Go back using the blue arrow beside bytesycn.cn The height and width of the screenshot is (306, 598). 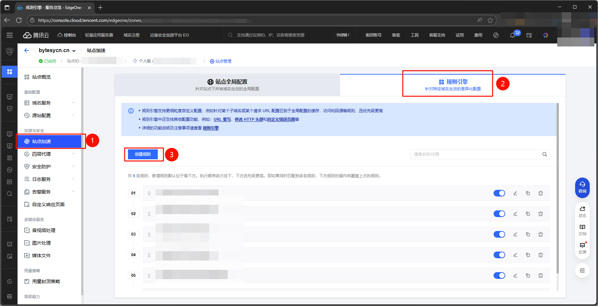click(x=27, y=50)
